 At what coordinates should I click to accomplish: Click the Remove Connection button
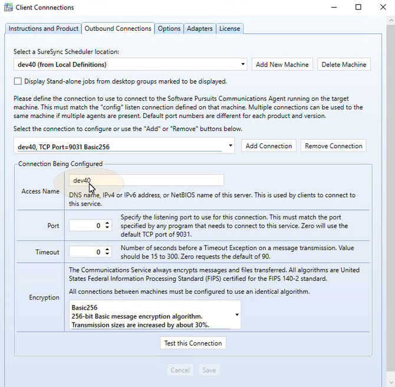(x=334, y=146)
